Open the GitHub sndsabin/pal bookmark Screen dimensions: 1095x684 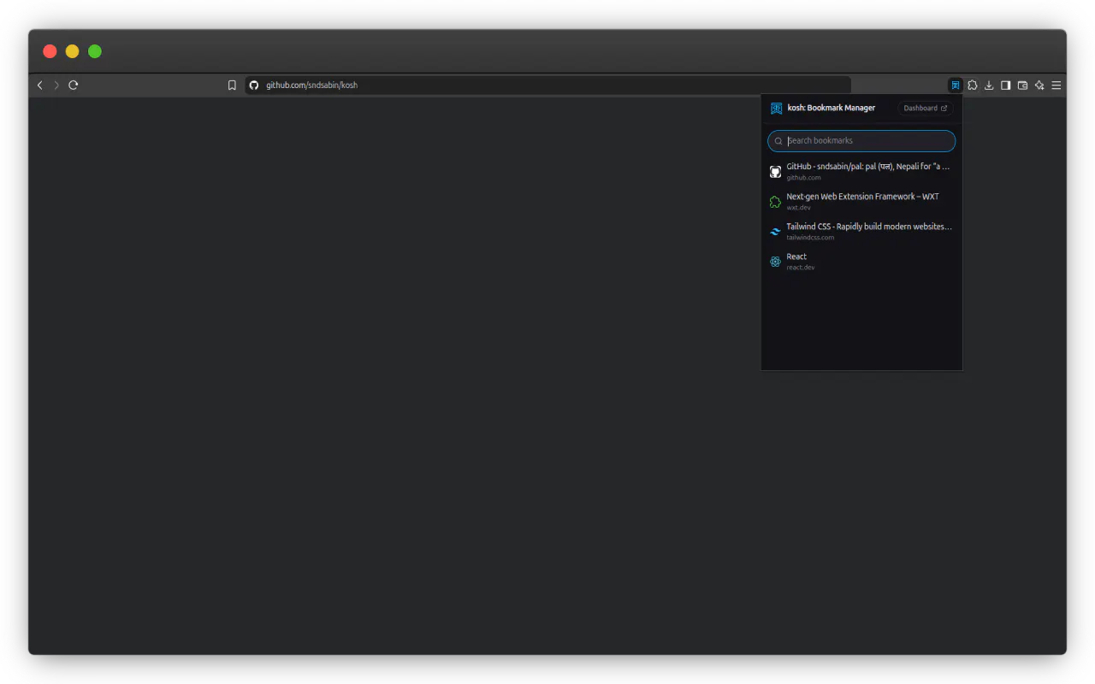point(861,171)
